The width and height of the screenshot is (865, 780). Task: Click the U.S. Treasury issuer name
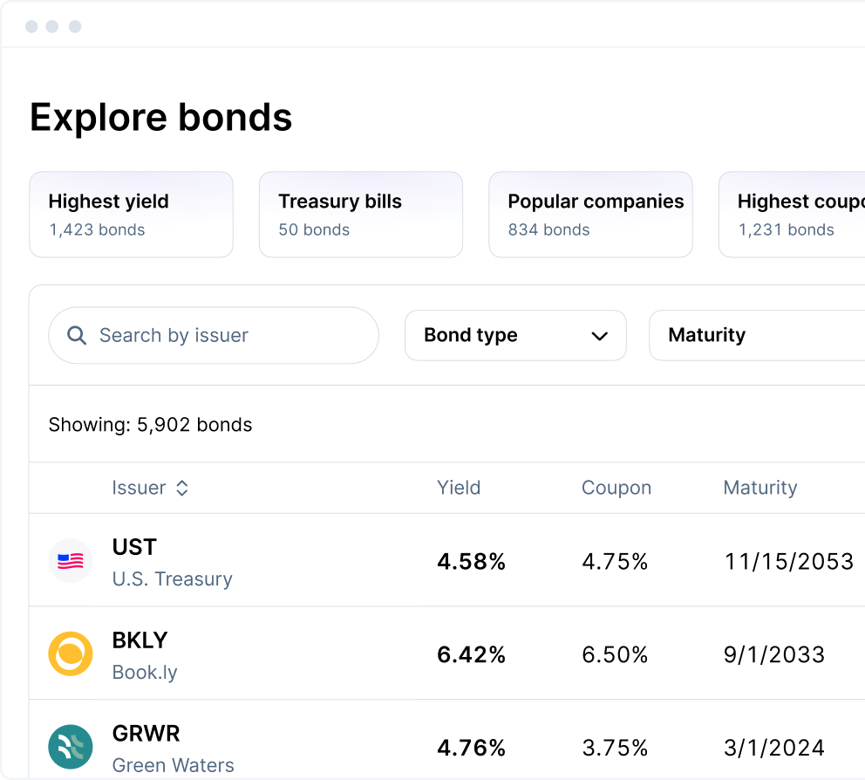(x=172, y=579)
